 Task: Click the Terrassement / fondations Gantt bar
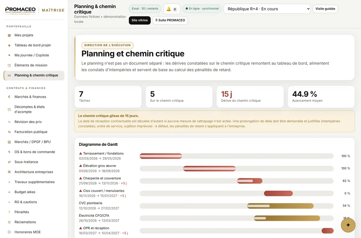(161, 156)
